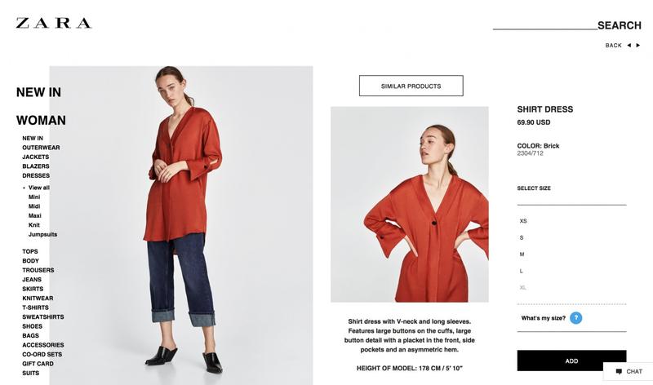Image resolution: width=653 pixels, height=385 pixels.
Task: Select the Midi dresses subcategory
Action: (x=34, y=206)
